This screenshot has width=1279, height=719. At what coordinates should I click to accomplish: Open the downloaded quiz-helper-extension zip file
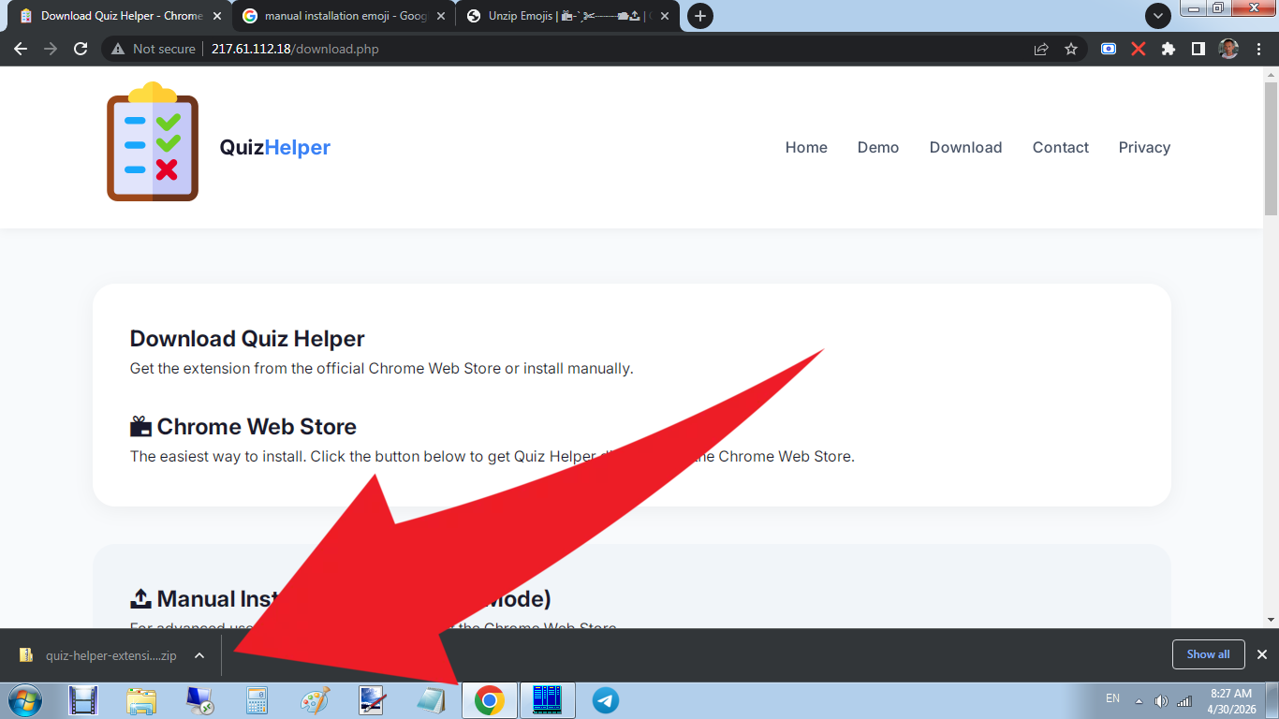(98, 655)
